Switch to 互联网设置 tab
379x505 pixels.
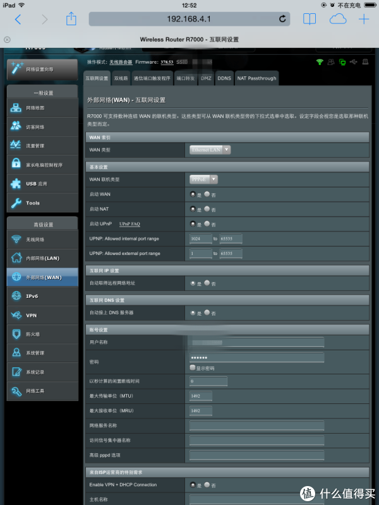97,78
